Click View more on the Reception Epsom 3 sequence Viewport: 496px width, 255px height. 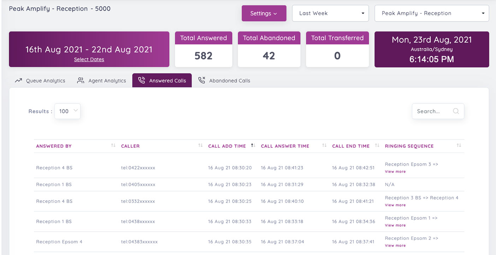point(395,171)
